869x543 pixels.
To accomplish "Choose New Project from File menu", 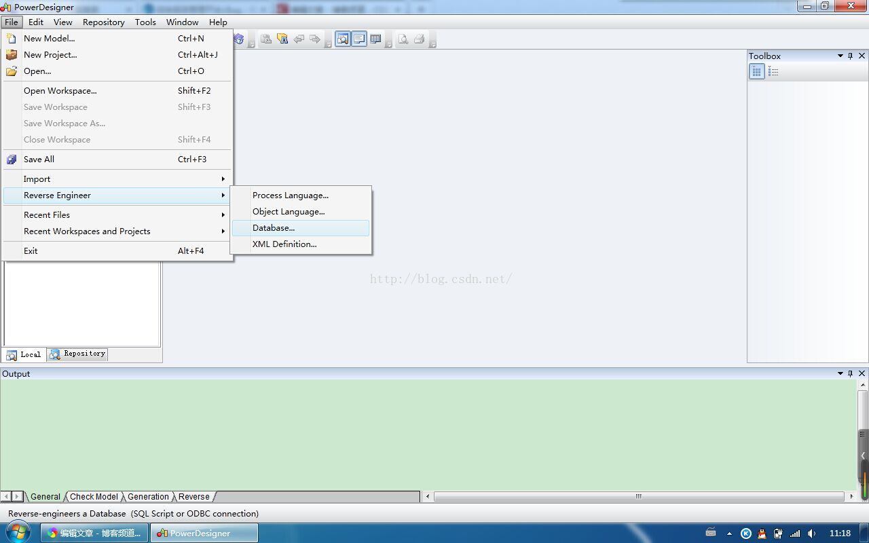I will click(x=117, y=55).
